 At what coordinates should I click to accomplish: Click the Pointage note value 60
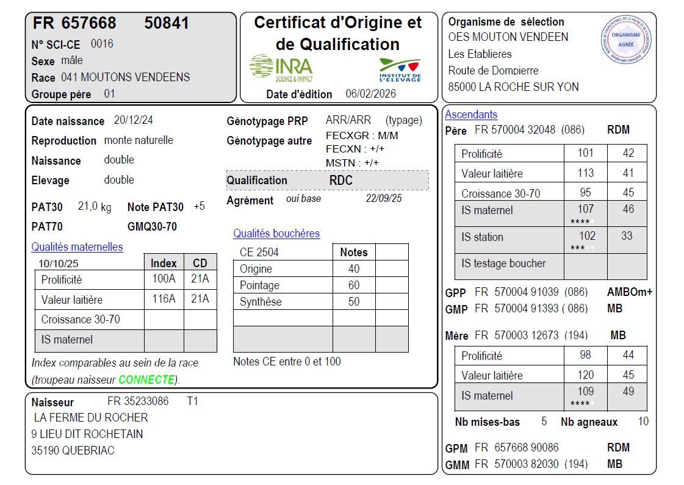click(x=353, y=285)
